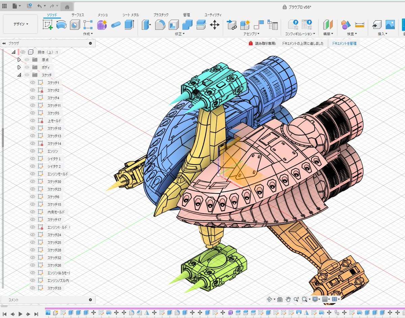Toggle visibility of エンジン sketch
The height and width of the screenshot is (318, 405).
click(33, 151)
